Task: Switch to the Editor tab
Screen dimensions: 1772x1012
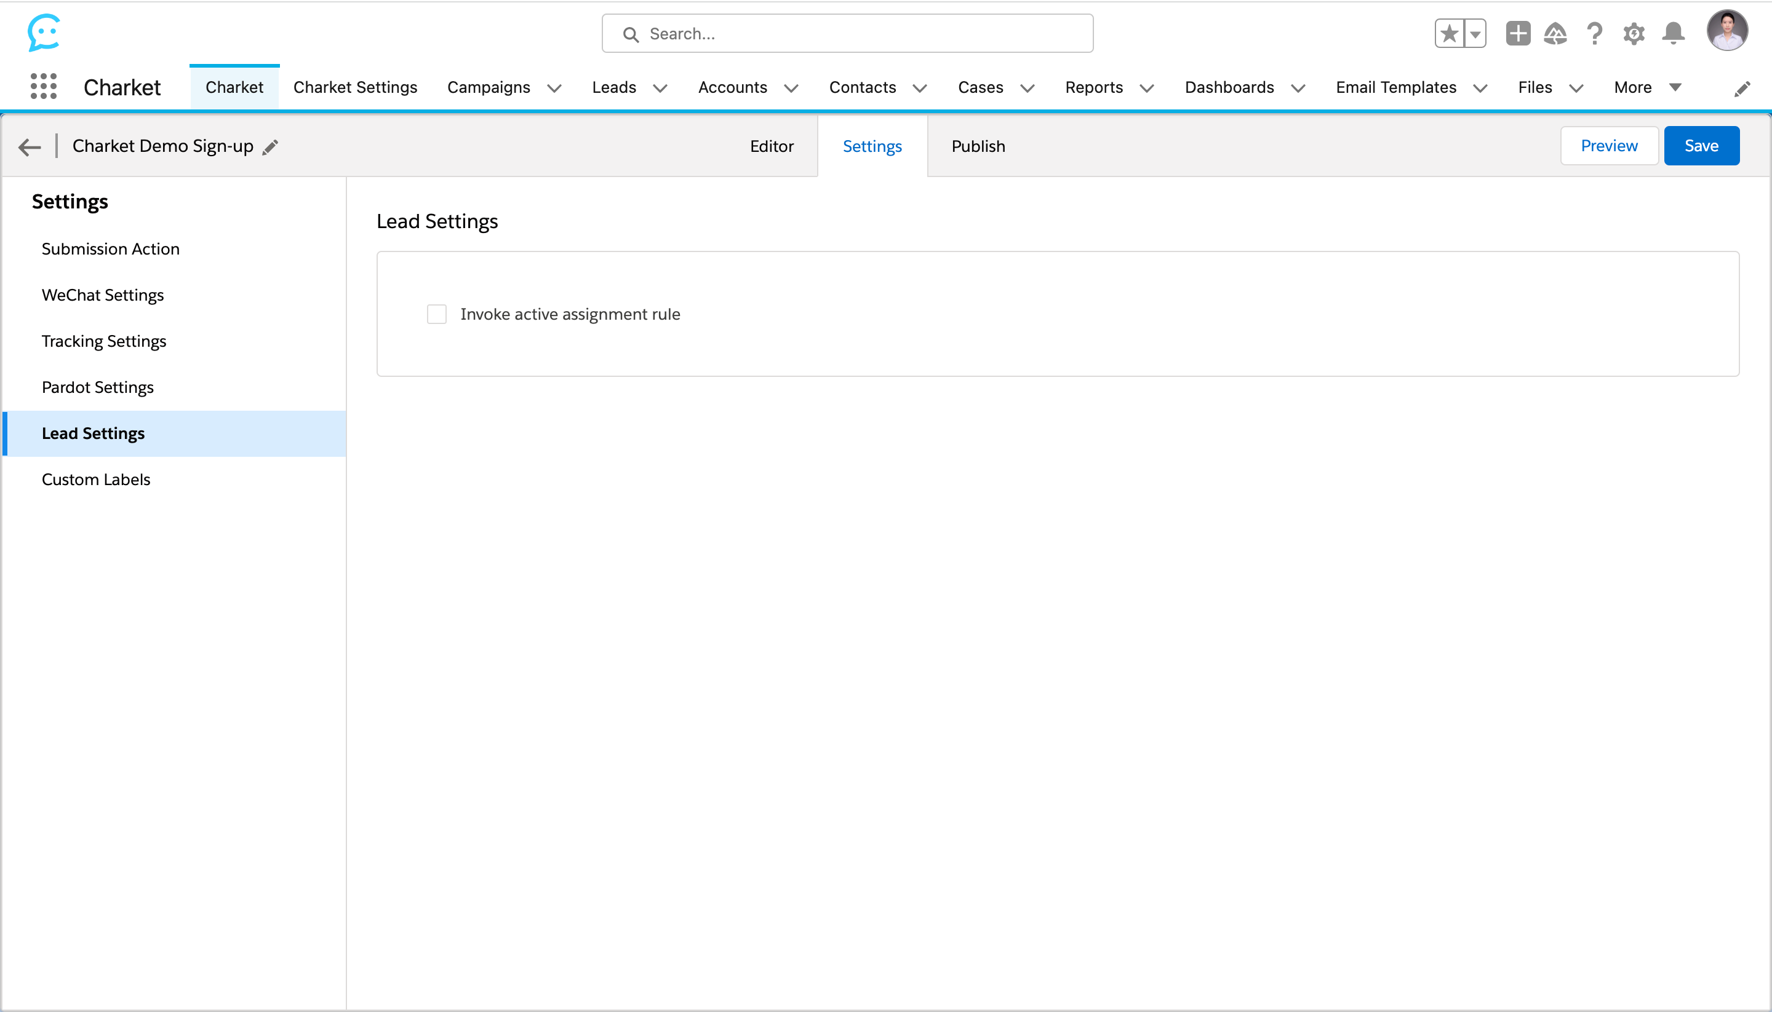Action: pyautogui.click(x=772, y=146)
